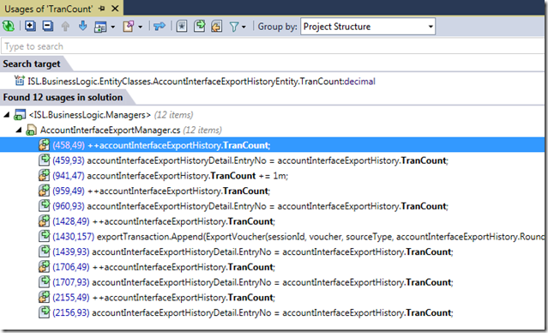Click the green Refresh icon in toolbar
The image size is (548, 333).
click(x=8, y=27)
